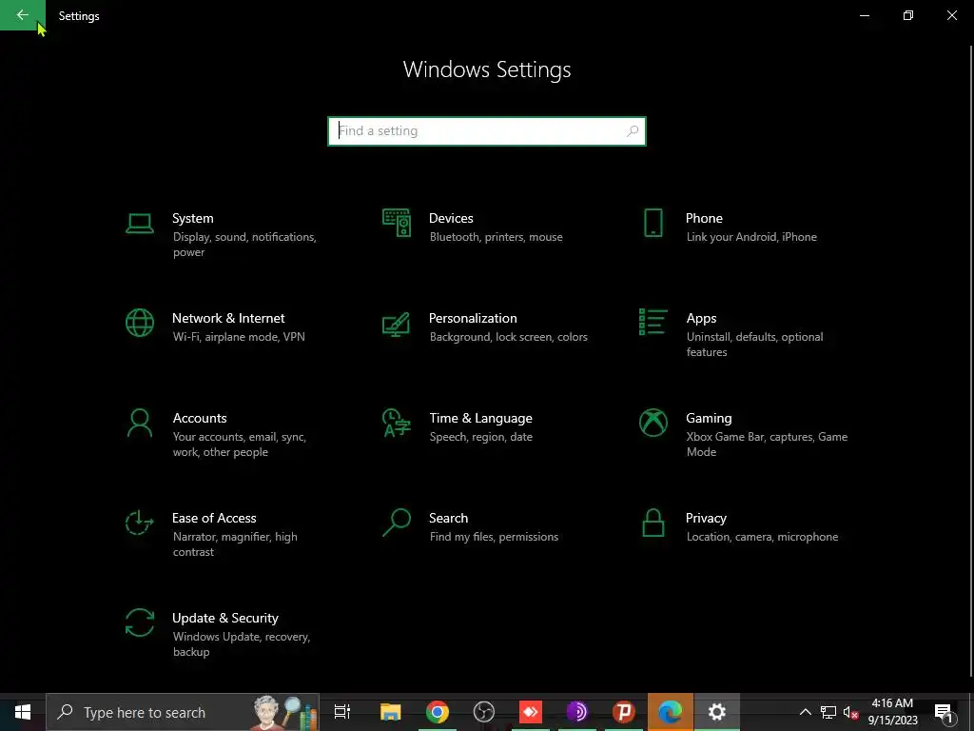
Task: Open OBS Studio from the taskbar
Action: 484,712
